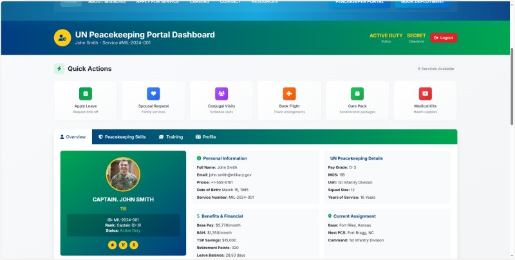Open the Book Flight airplane icon
Image resolution: width=515 pixels, height=260 pixels.
click(x=289, y=93)
